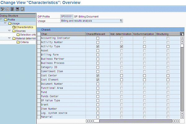Image resolution: width=186 pixels, height=124 pixels.
Task: Click the Commitment Item characteristic cell
Action: pos(63,71)
